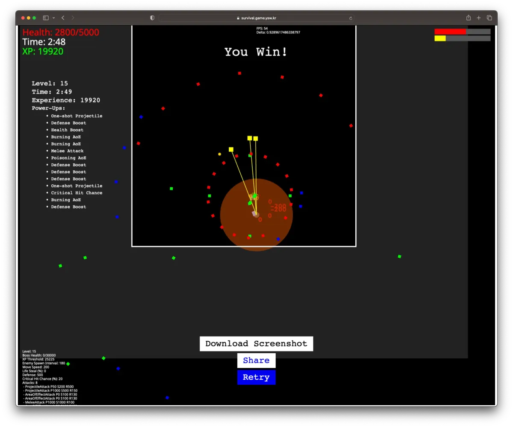Viewport: 513px width, 427px height.
Task: Click the blue Retry button
Action: 256,377
